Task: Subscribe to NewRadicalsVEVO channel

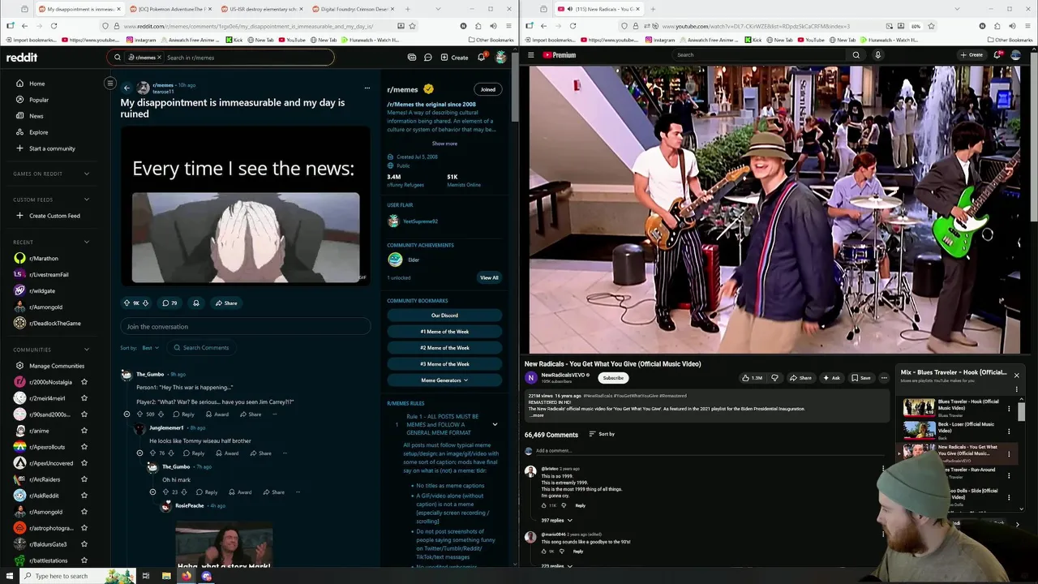Action: pyautogui.click(x=613, y=378)
